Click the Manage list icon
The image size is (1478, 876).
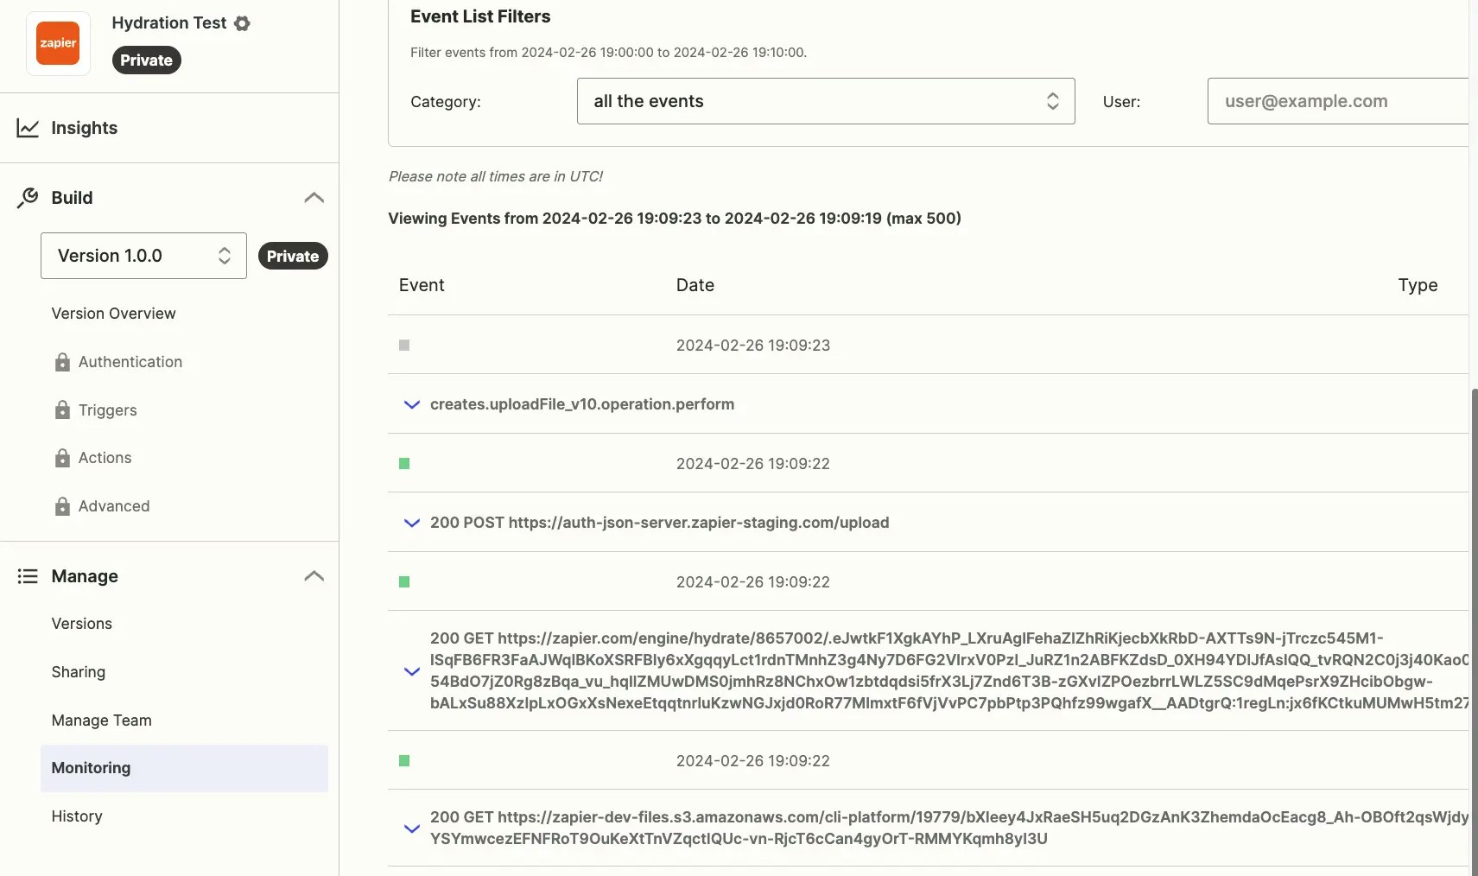pos(28,576)
